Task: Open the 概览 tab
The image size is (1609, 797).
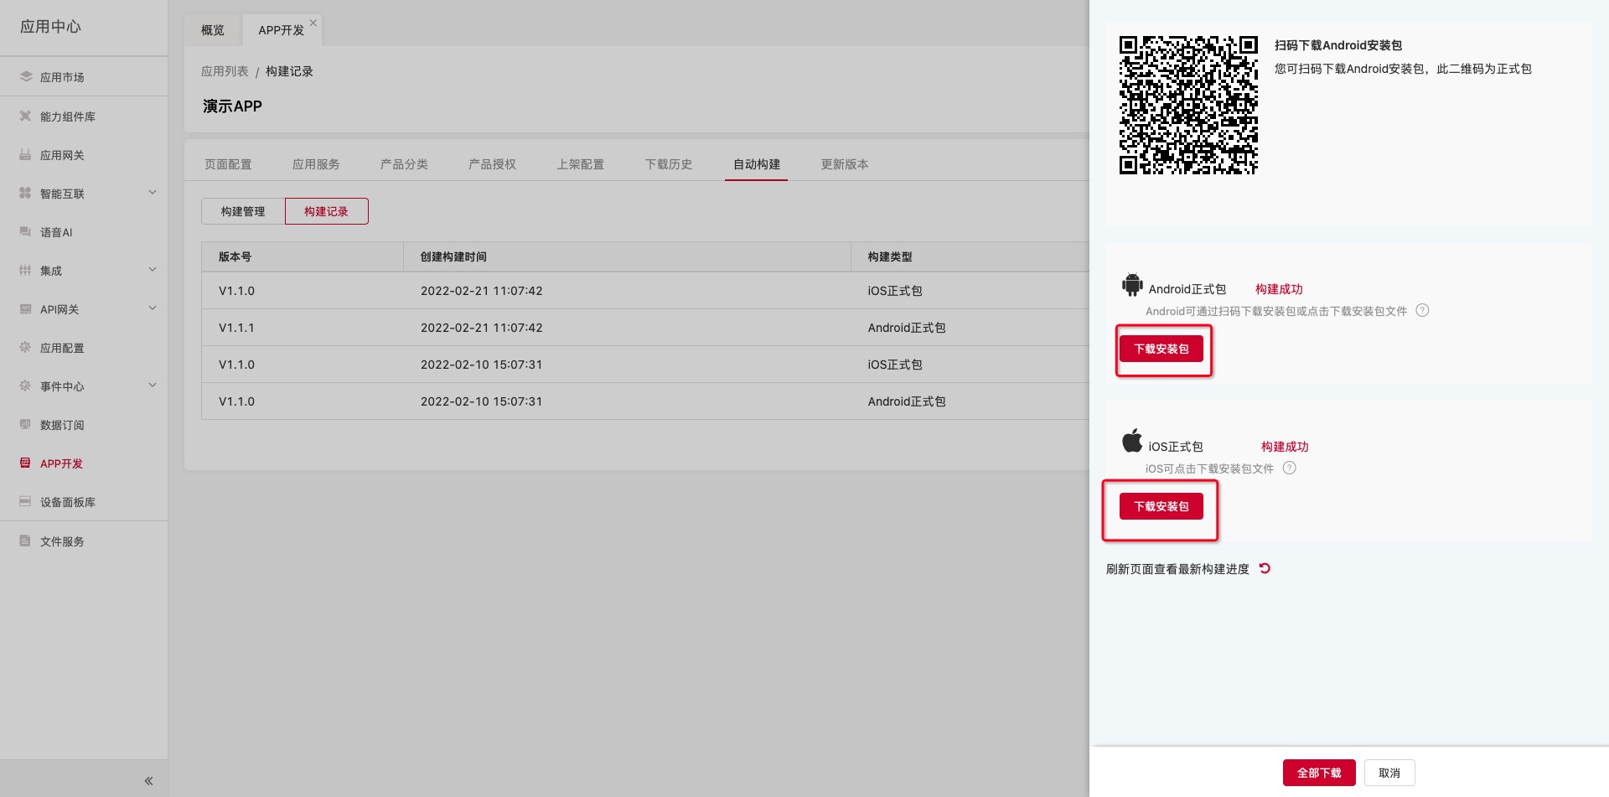Action: pyautogui.click(x=213, y=30)
